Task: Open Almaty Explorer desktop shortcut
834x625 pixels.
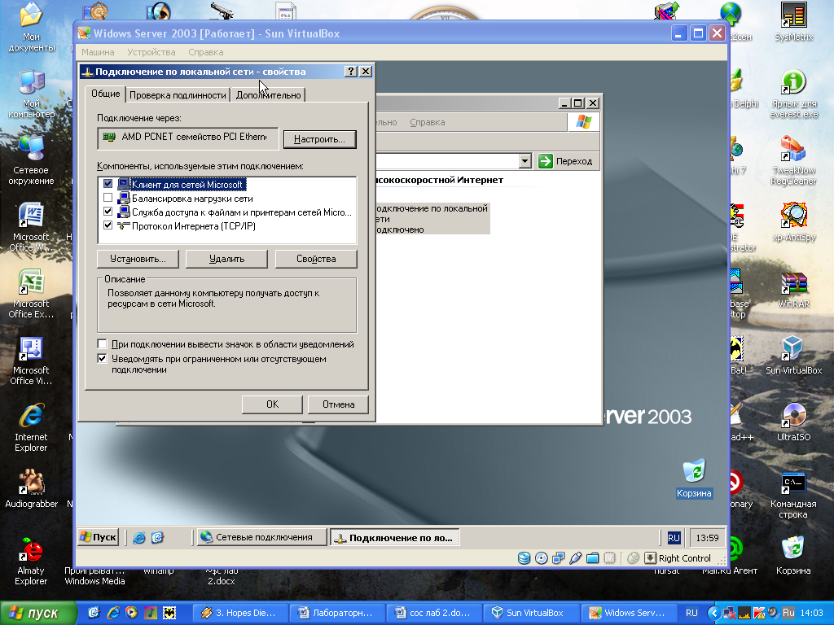Action: (x=31, y=561)
